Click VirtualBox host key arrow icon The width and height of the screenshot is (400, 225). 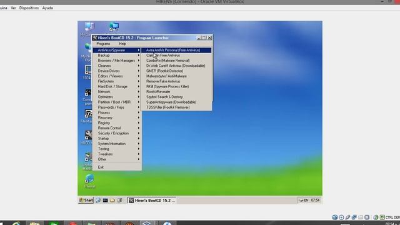pyautogui.click(x=382, y=217)
